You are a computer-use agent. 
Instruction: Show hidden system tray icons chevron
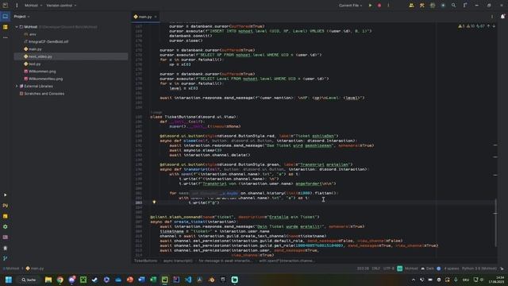pos(414,280)
